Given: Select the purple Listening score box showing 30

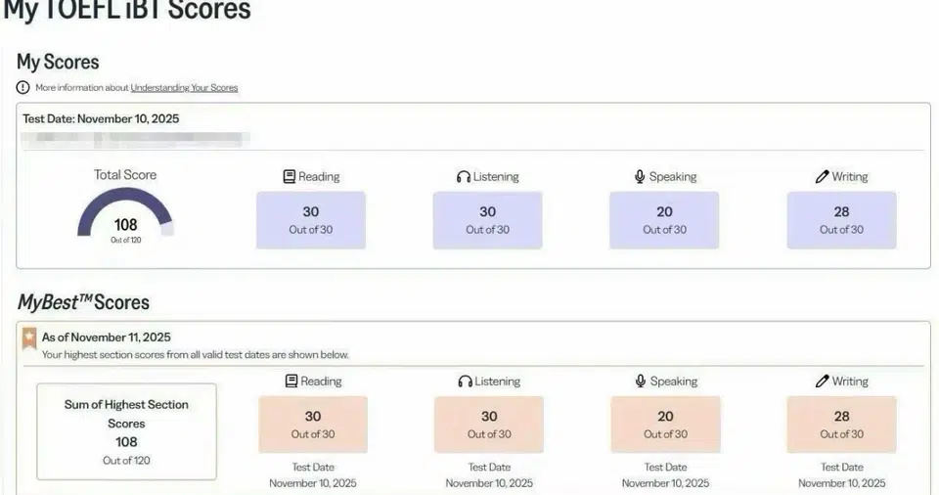Looking at the screenshot, I should [487, 219].
